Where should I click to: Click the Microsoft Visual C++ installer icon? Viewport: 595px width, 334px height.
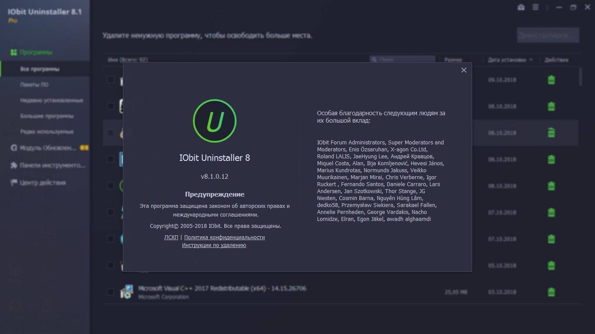[127, 292]
